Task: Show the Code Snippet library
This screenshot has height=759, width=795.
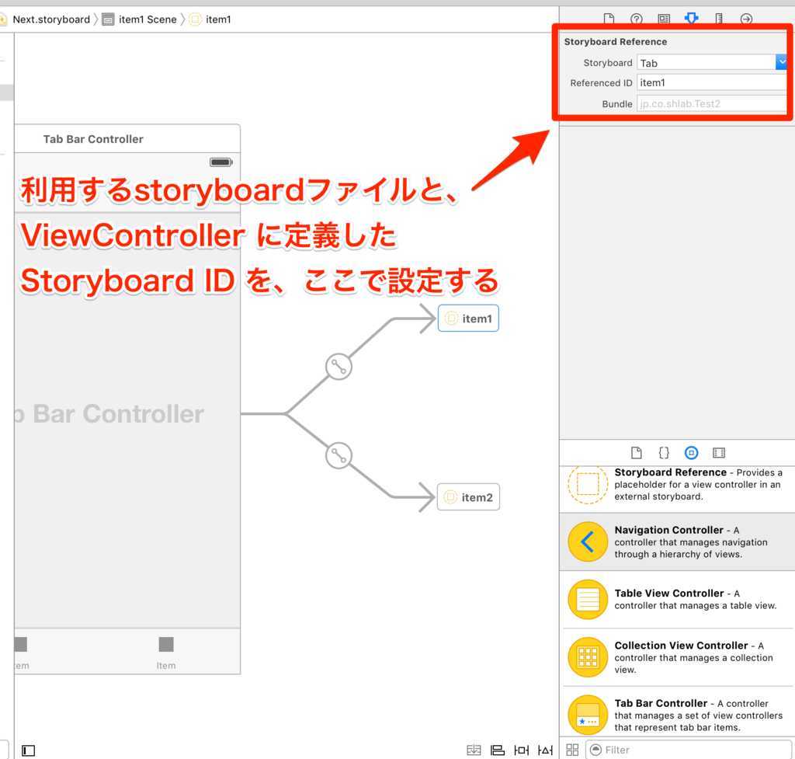Action: [x=664, y=453]
